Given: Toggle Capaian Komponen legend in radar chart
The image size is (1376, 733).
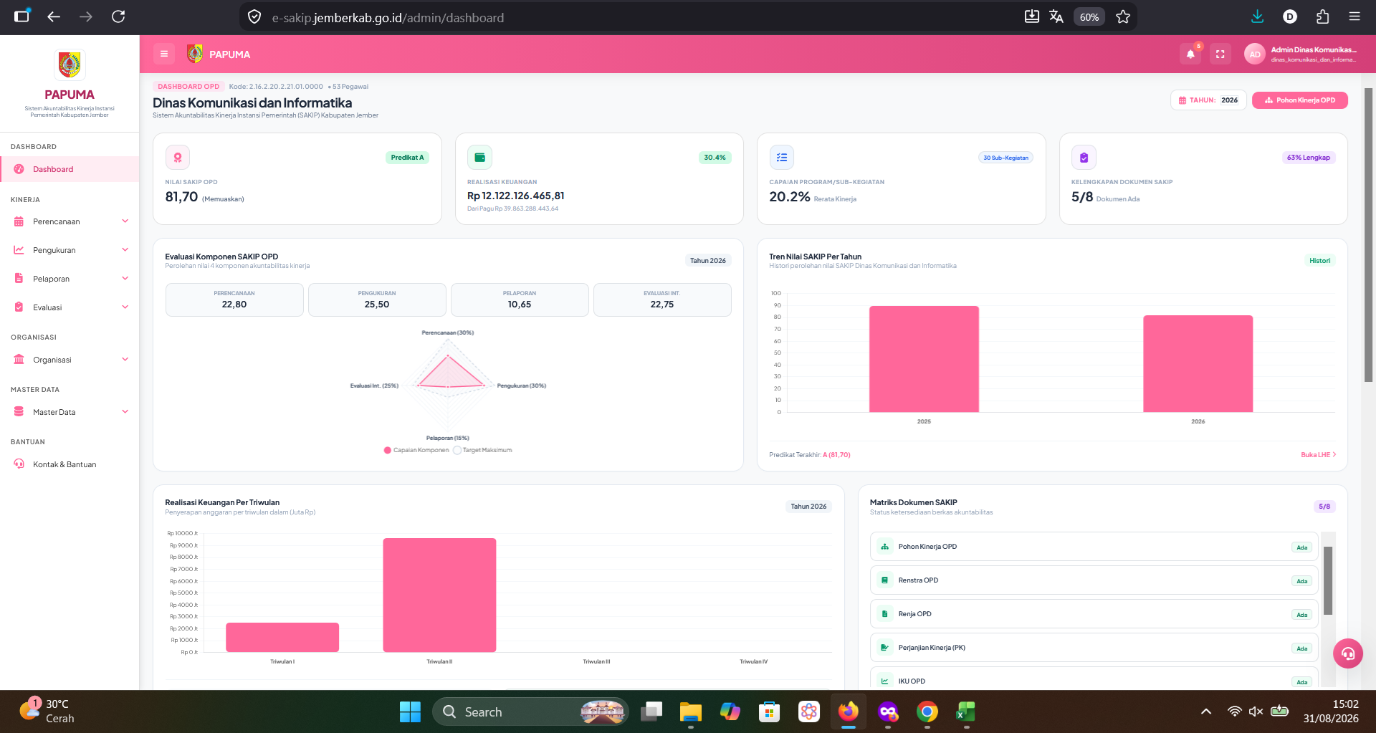Looking at the screenshot, I should coord(416,450).
